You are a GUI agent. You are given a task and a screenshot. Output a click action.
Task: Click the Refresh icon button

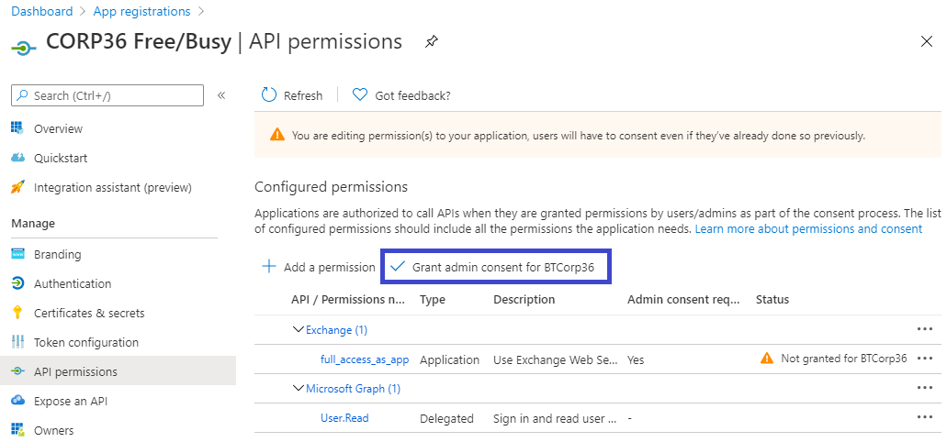click(x=269, y=95)
